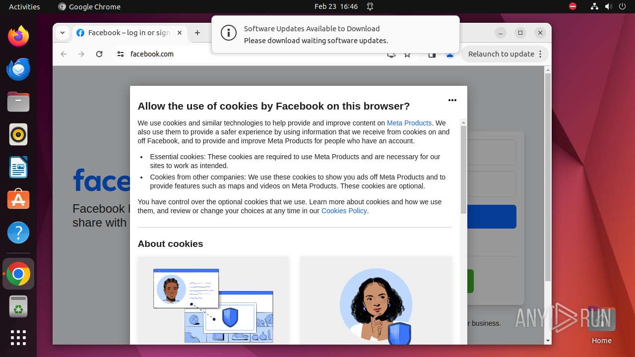Image resolution: width=635 pixels, height=357 pixels.
Task: Open Firefox from the dock
Action: [18, 36]
